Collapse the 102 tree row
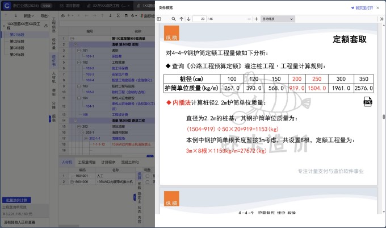Image resolution: width=386 pixels, height=228 pixels. pos(78,63)
